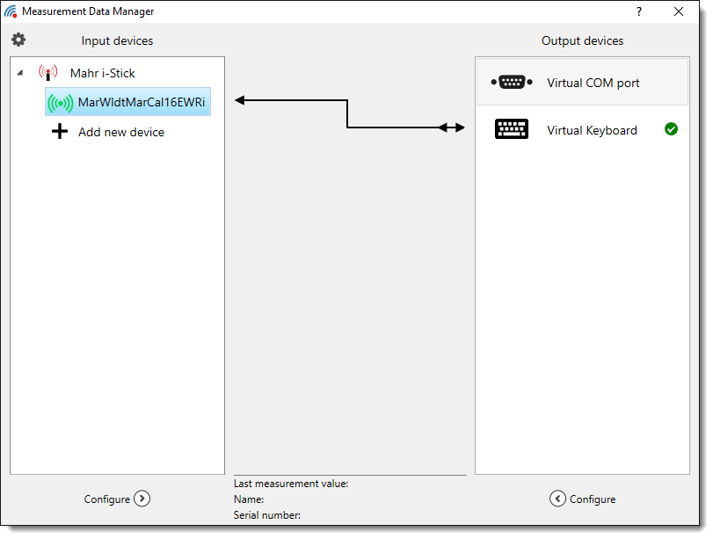Click the Virtual COM port connector icon

pos(512,83)
